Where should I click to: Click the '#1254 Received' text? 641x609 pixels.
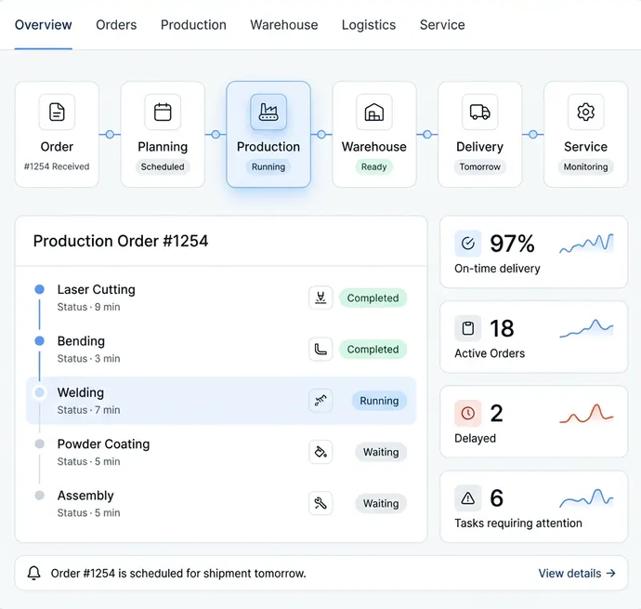(x=57, y=166)
